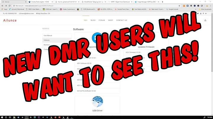213x119 pixels.
Task: Open User Manual in the Service sidebar
Action: coord(57,35)
